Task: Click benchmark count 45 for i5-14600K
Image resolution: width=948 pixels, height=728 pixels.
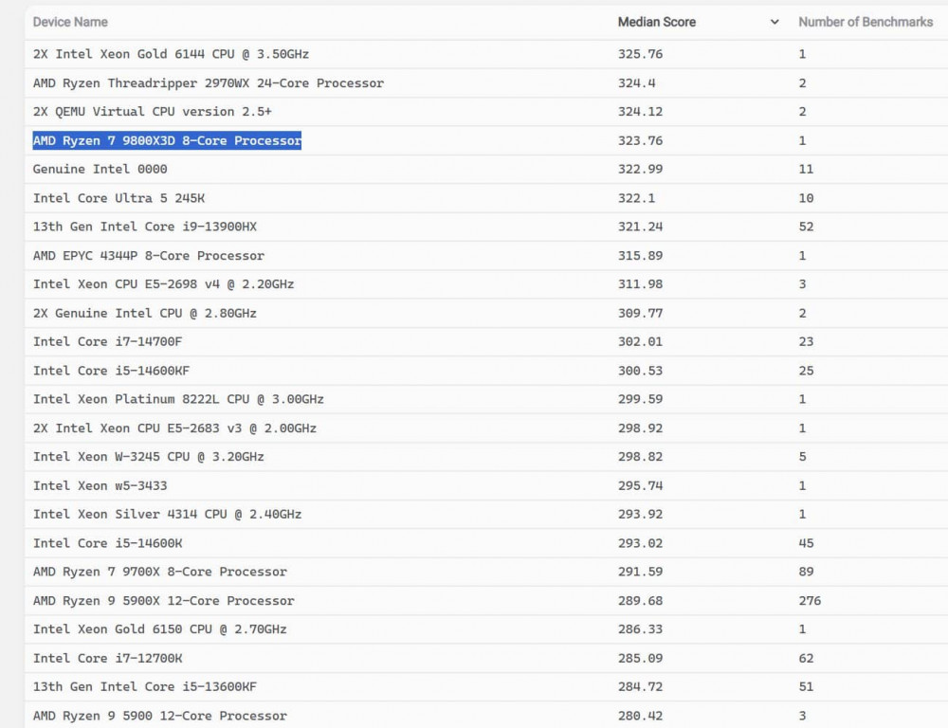Action: [x=806, y=543]
